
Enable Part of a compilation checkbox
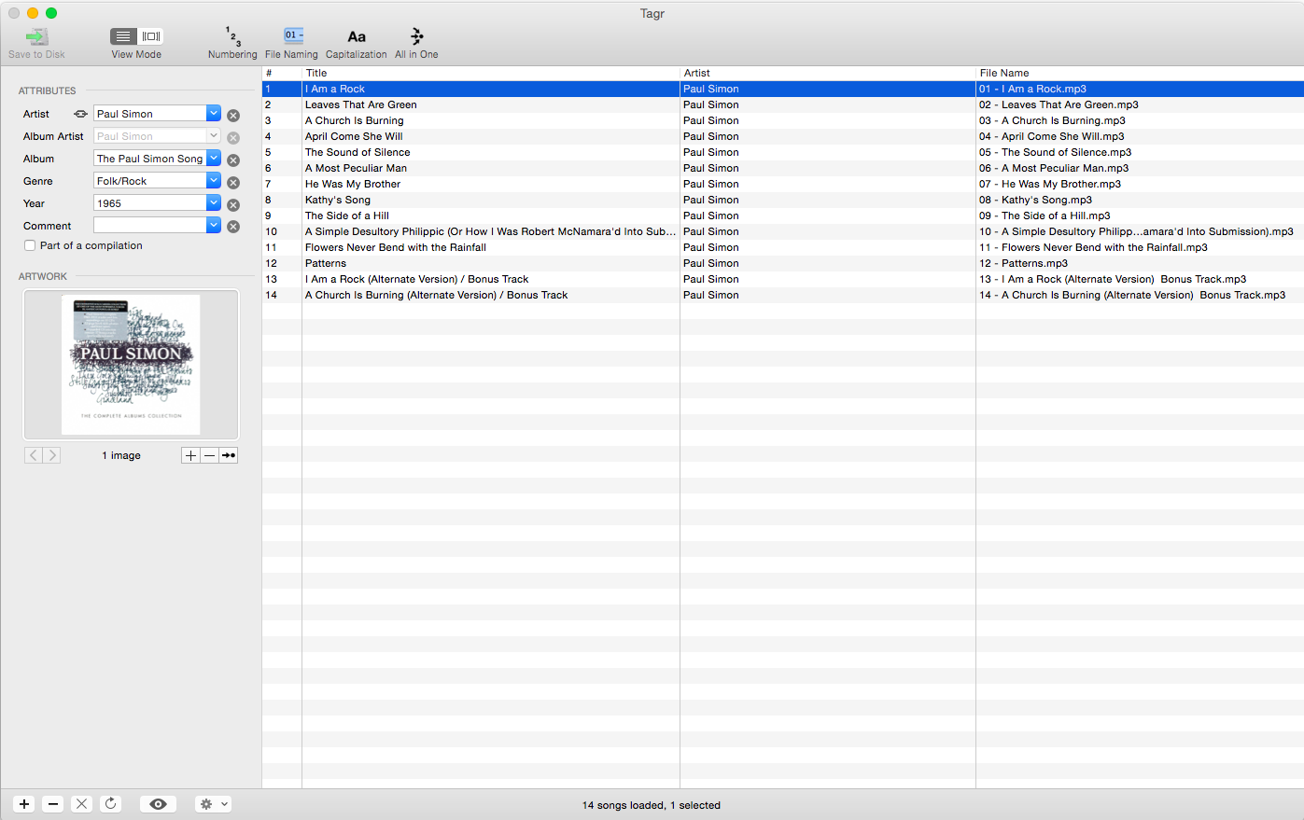pos(30,245)
